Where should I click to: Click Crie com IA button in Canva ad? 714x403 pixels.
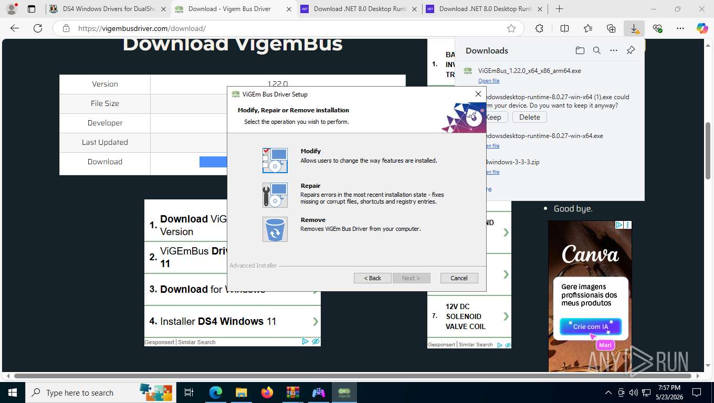coord(591,326)
